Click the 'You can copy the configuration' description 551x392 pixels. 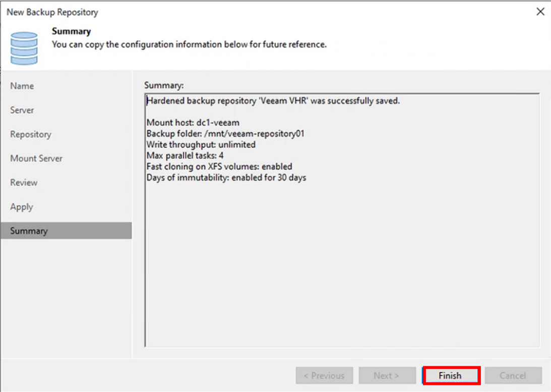tap(189, 44)
